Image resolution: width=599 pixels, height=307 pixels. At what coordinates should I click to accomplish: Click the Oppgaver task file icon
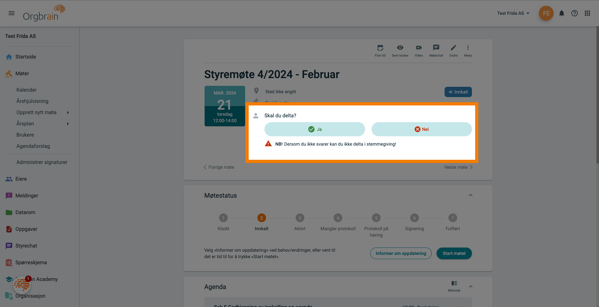point(9,229)
